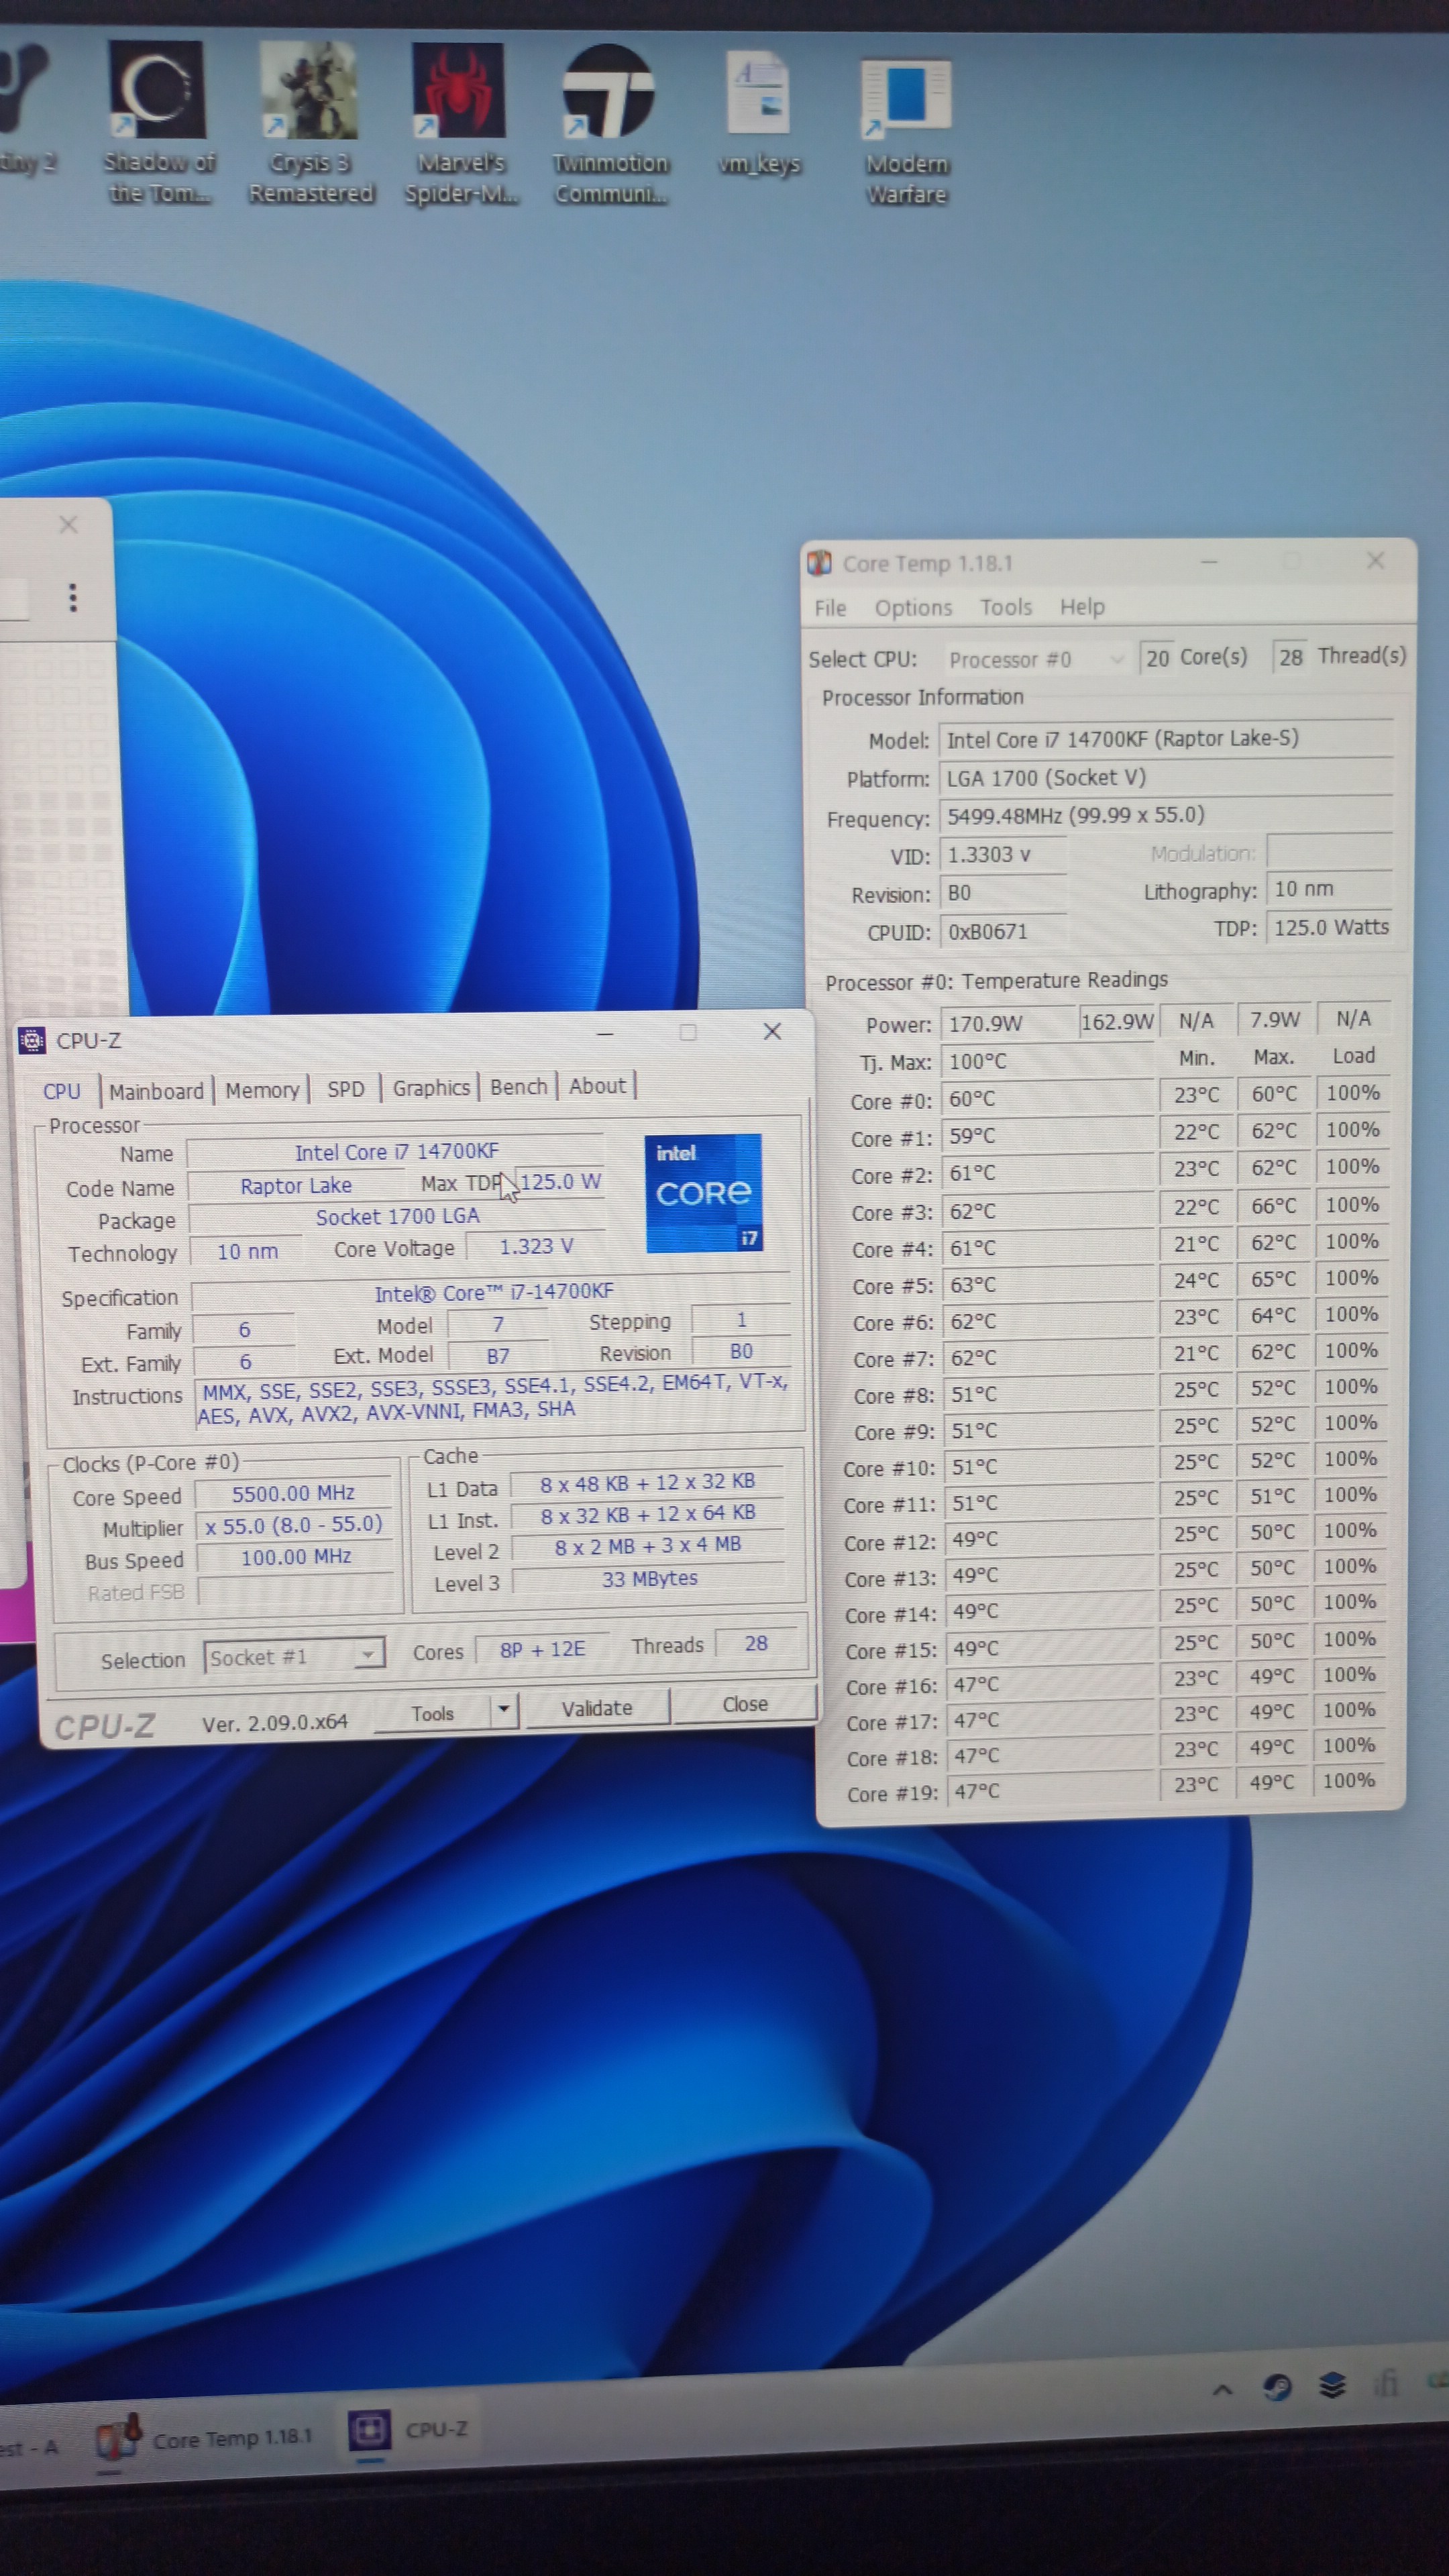Click the Lithography value 10 nm
Viewport: 1449px width, 2576px height.
(x=1328, y=888)
